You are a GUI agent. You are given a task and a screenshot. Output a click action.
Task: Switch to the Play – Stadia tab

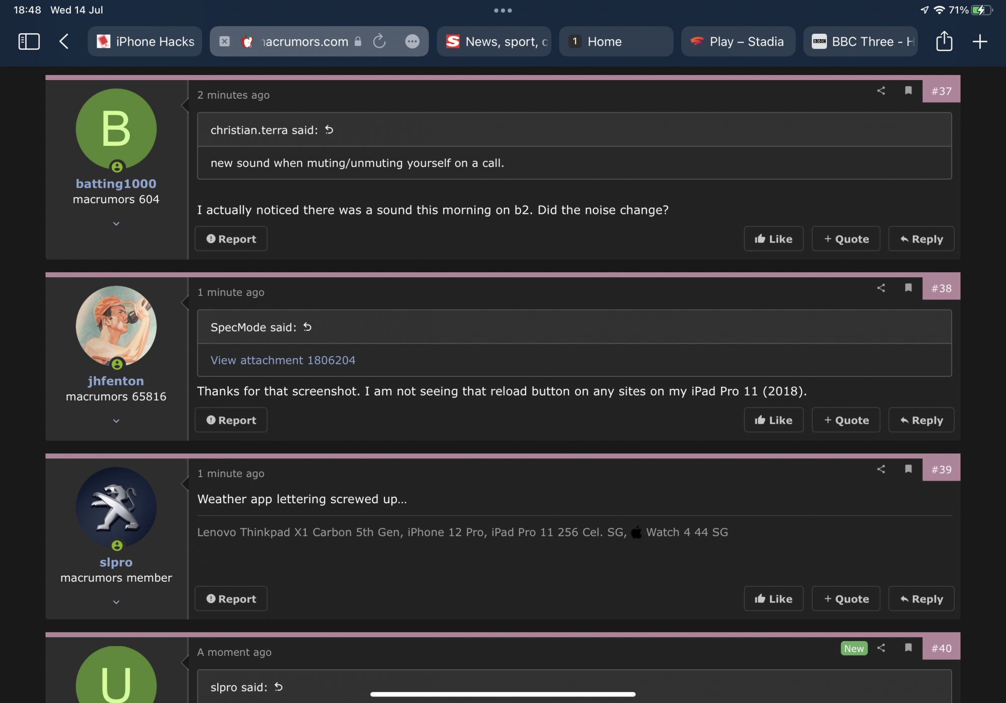[x=738, y=41]
